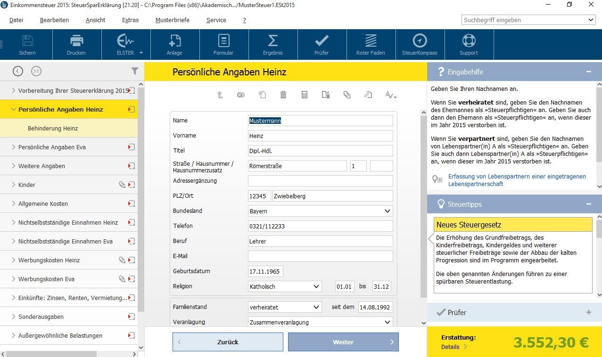Open the ELSTER transmission tool
Image resolution: width=602 pixels, height=357 pixels.
[x=126, y=45]
